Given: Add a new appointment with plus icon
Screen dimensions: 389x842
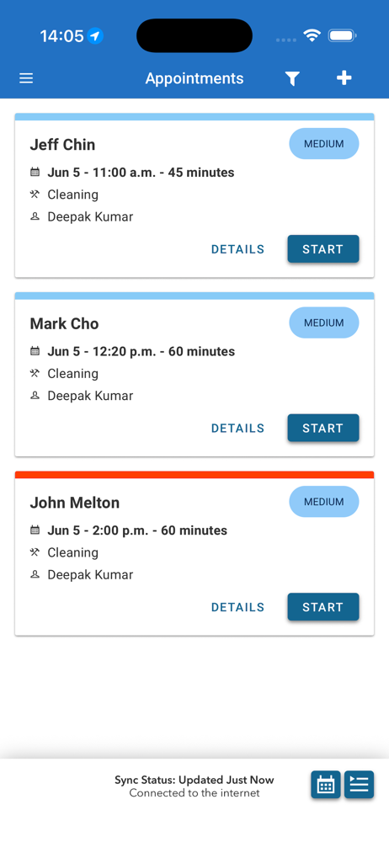Looking at the screenshot, I should pyautogui.click(x=344, y=78).
